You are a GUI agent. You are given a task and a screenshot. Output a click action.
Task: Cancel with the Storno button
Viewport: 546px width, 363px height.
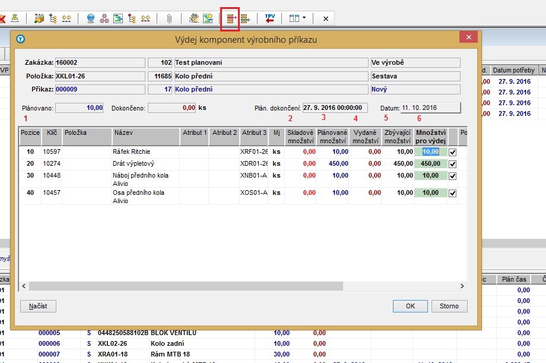pos(449,306)
